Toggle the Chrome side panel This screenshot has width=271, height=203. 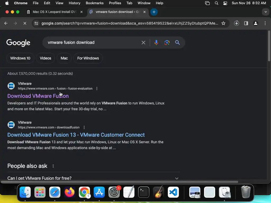[246, 23]
